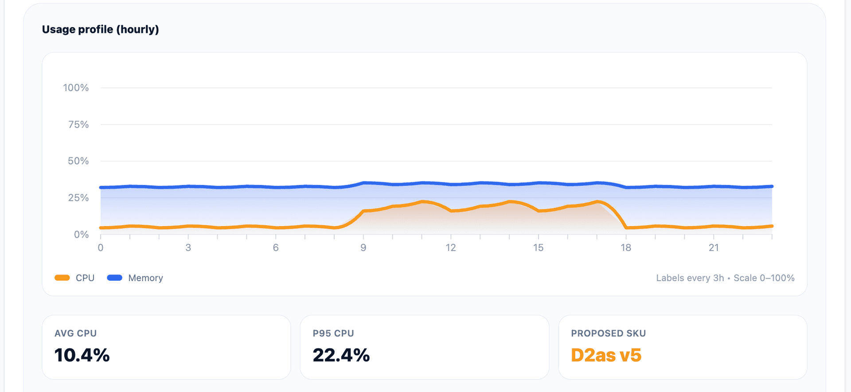Click the blue Memory legend swatch

[115, 278]
